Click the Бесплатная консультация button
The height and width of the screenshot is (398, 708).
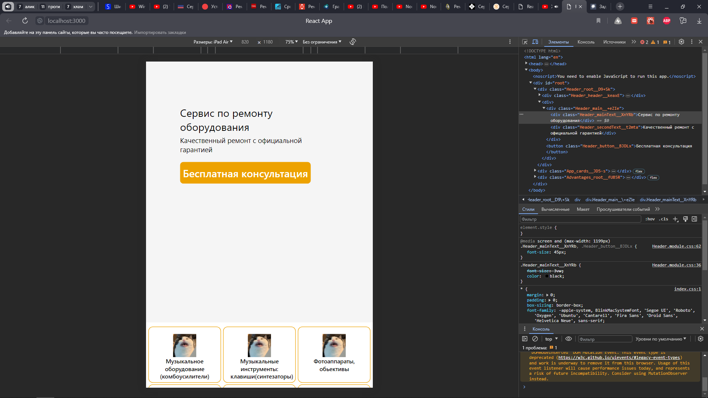click(x=245, y=173)
